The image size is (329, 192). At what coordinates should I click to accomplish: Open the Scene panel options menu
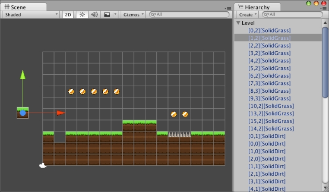tap(228, 8)
